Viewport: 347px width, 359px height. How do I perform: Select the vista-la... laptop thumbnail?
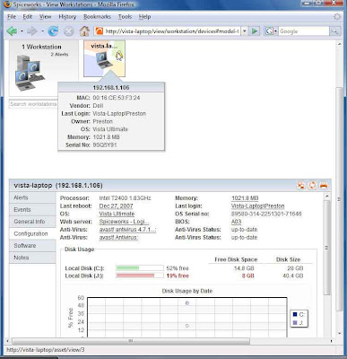click(104, 59)
